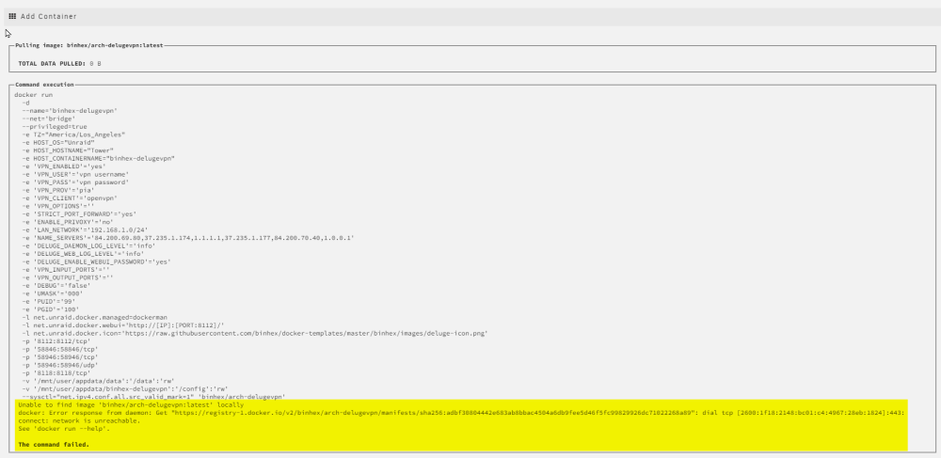
Task: Click the '8118:8118/tcp' port line
Action: [x=56, y=371]
